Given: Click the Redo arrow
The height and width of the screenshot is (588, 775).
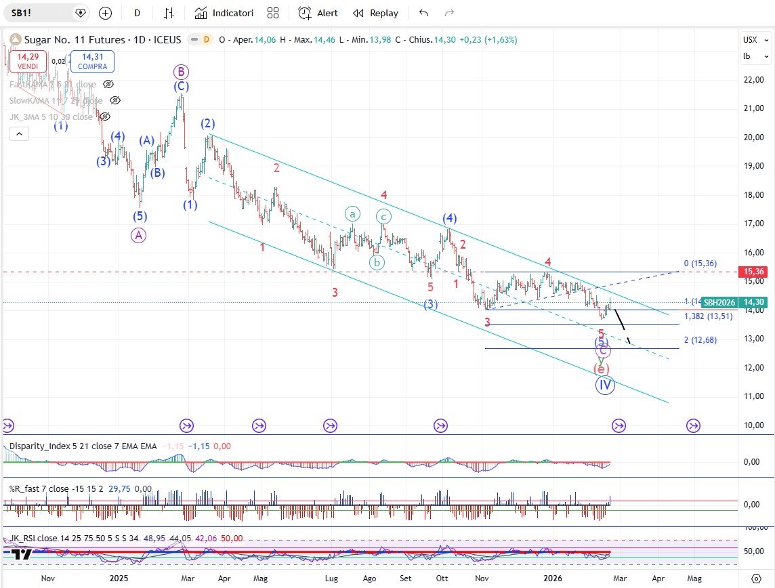Looking at the screenshot, I should (448, 13).
